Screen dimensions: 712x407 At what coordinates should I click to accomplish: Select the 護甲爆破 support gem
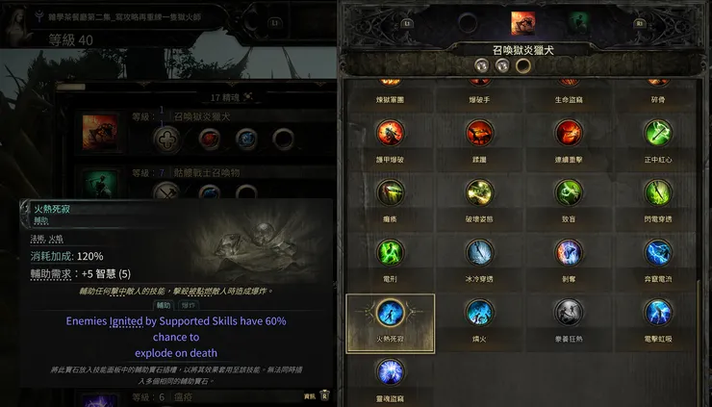pos(390,141)
